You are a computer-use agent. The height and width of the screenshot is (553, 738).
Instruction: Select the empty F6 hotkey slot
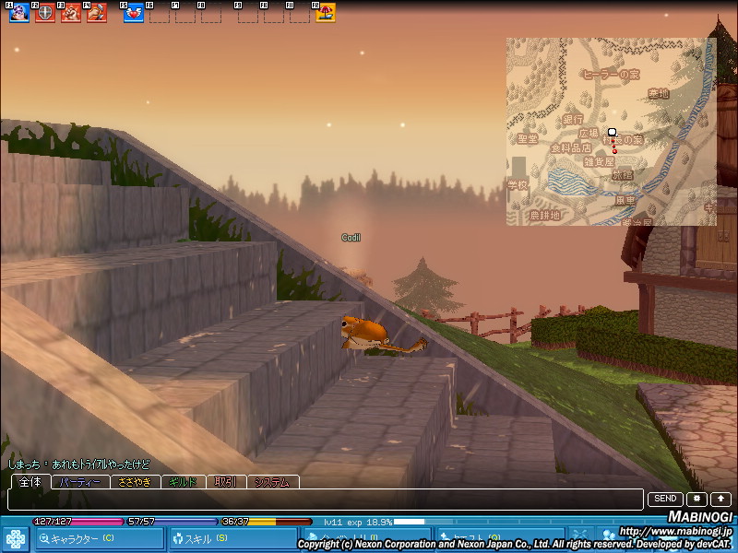159,14
